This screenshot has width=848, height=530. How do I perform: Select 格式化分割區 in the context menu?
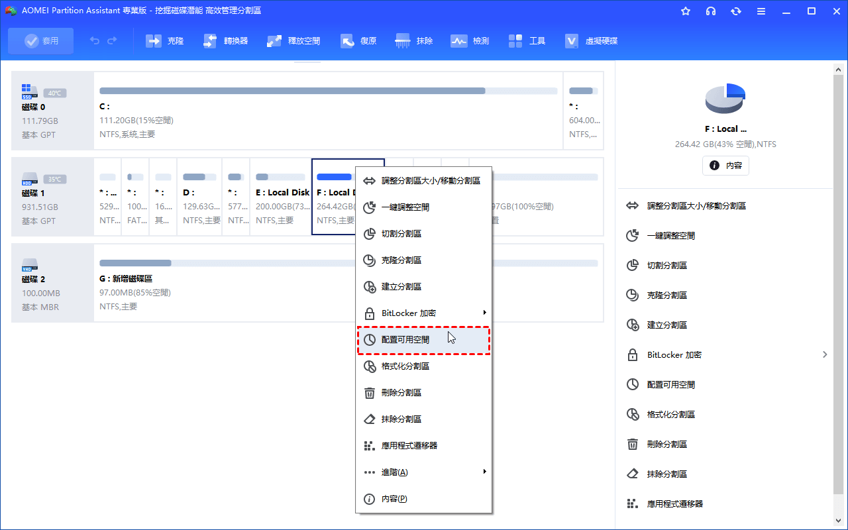click(405, 366)
